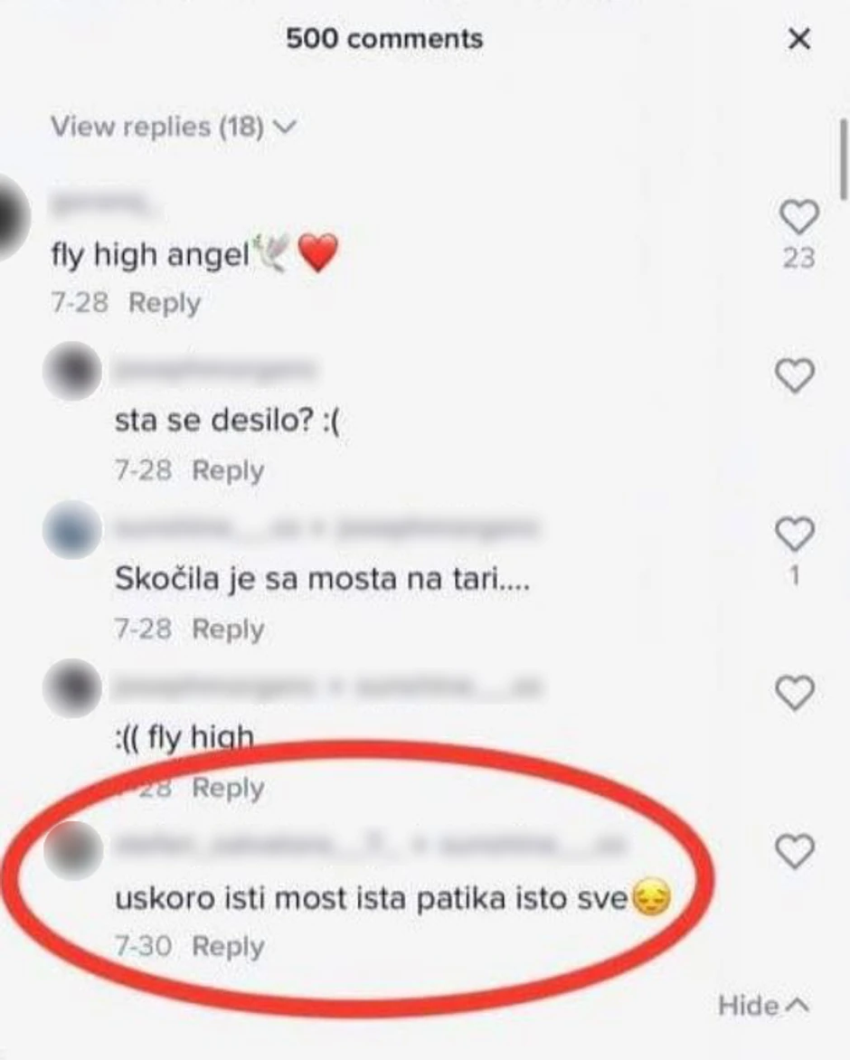The width and height of the screenshot is (850, 1060).
Task: Reply to "fly high angel" comment
Action: [165, 303]
